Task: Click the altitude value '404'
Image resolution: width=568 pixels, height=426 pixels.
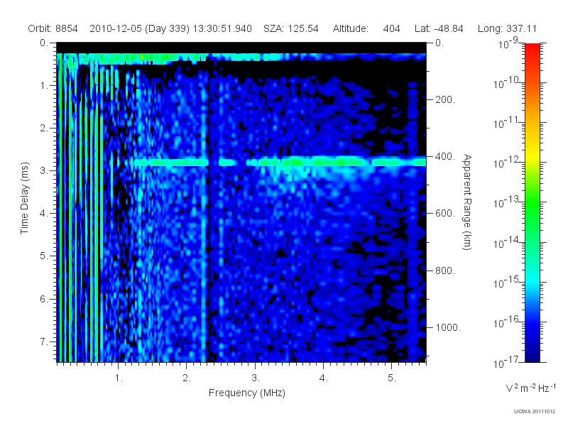Action: coord(392,29)
